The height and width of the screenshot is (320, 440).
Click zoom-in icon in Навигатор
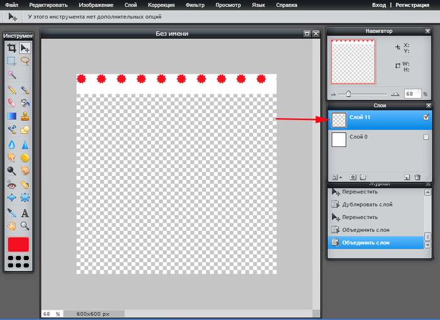[395, 94]
